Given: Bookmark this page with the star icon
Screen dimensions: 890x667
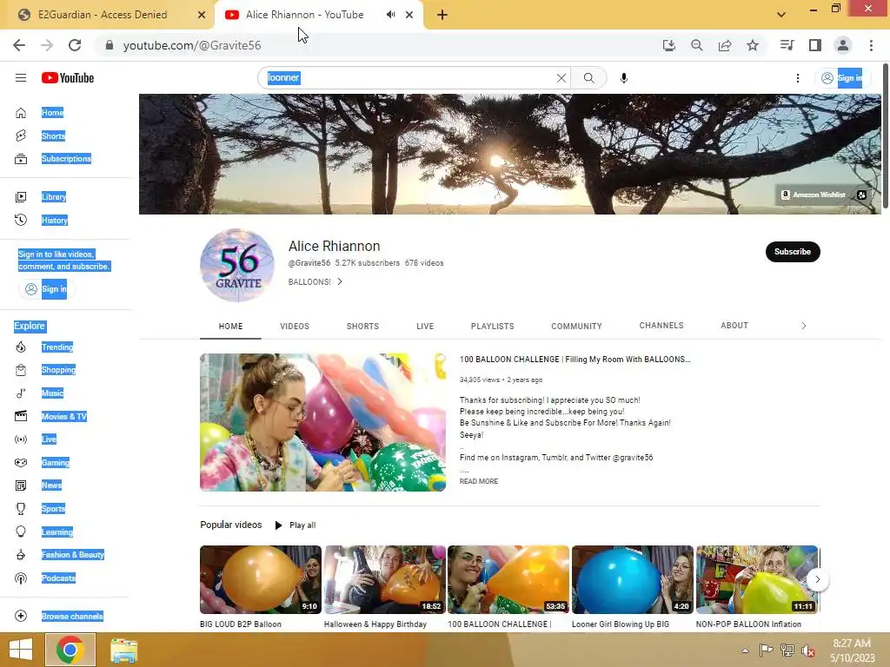Looking at the screenshot, I should [753, 45].
